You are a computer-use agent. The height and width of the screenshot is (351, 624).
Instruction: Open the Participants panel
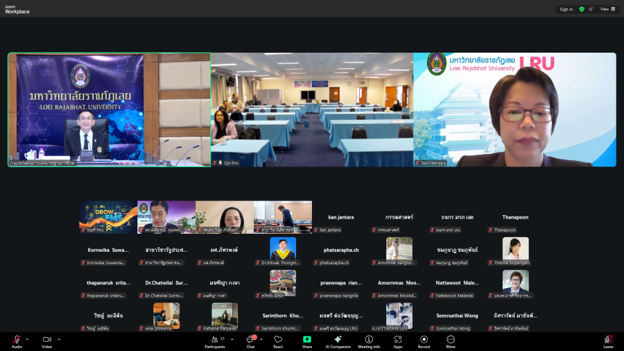click(214, 341)
